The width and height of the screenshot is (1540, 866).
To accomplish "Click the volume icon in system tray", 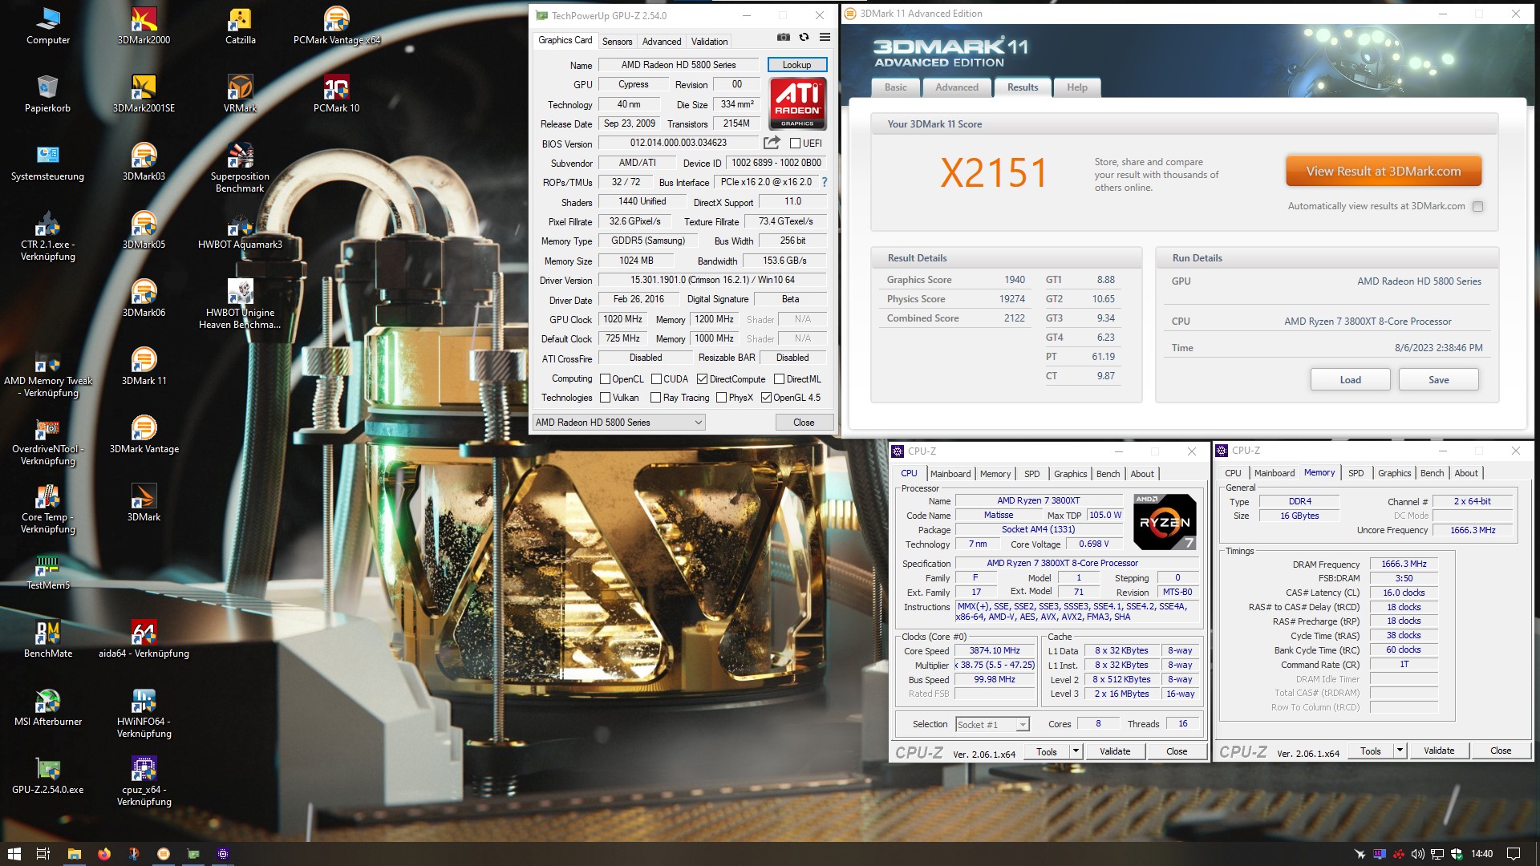I will click(x=1417, y=854).
